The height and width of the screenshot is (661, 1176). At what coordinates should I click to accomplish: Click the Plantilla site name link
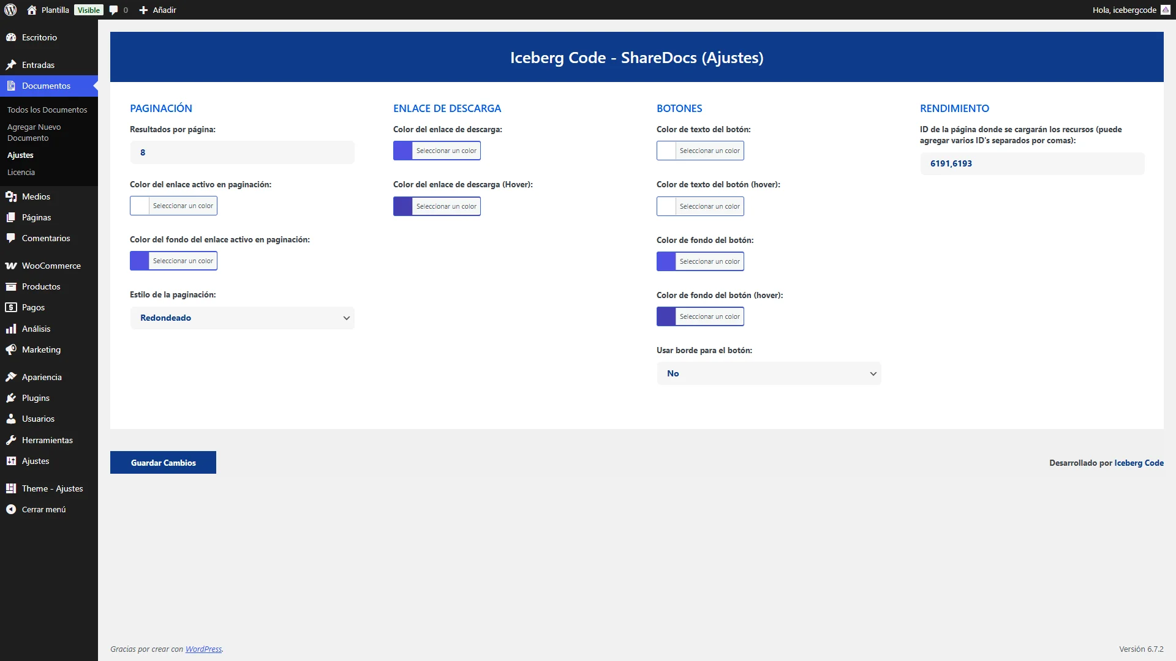[x=55, y=10]
